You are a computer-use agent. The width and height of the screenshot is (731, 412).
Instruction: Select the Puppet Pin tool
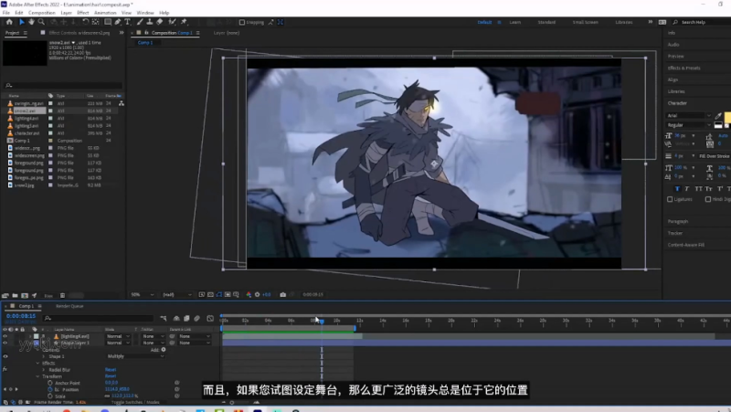coord(184,22)
